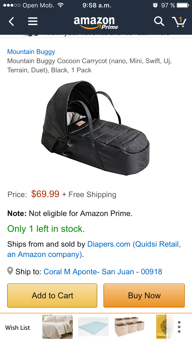Tap the ship-to location pin icon
Viewport: 192px width, 341px height.
tap(10, 271)
